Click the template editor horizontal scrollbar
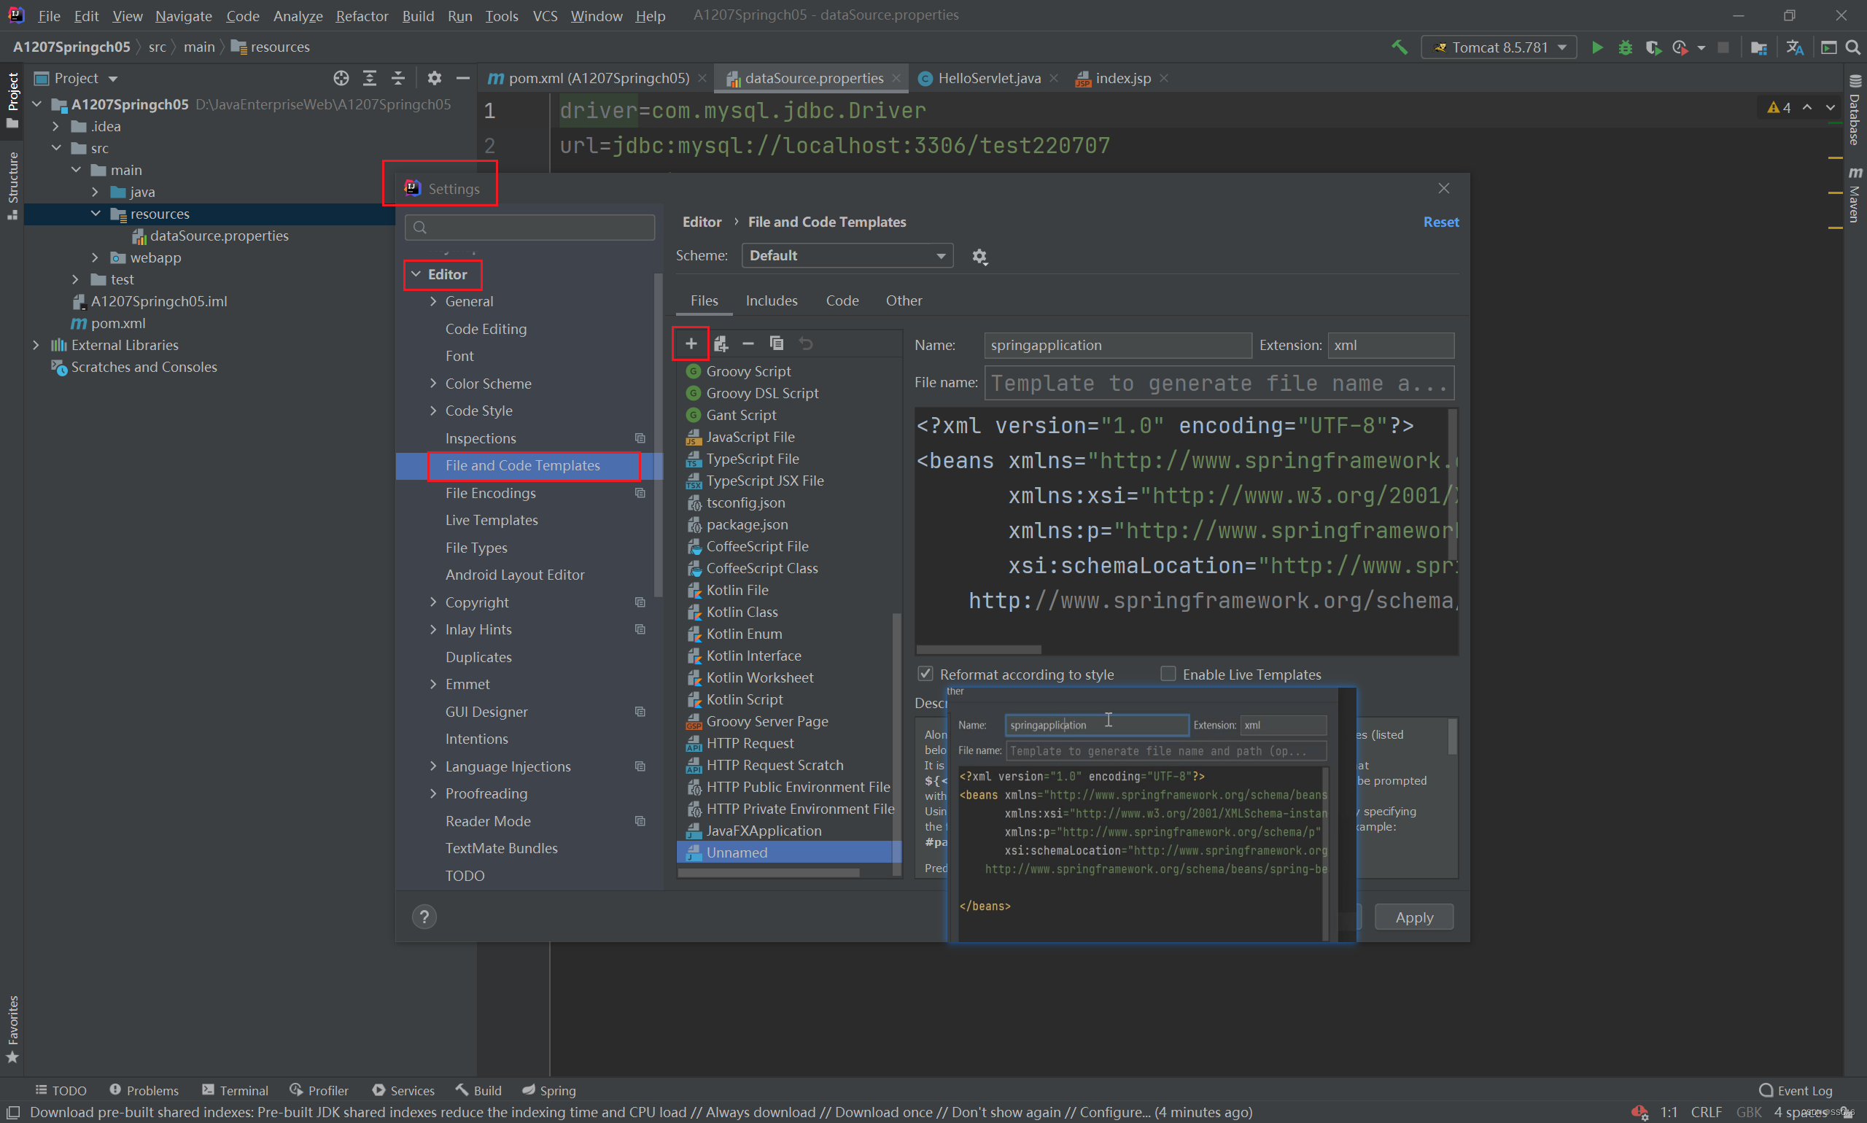Viewport: 1867px width, 1123px height. point(978,650)
